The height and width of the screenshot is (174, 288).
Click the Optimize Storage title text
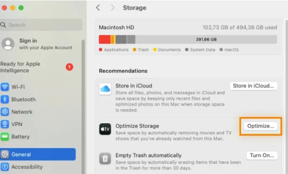click(x=137, y=126)
